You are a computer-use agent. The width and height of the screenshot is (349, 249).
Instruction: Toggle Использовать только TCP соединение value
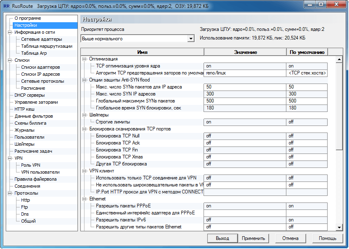click(x=245, y=178)
